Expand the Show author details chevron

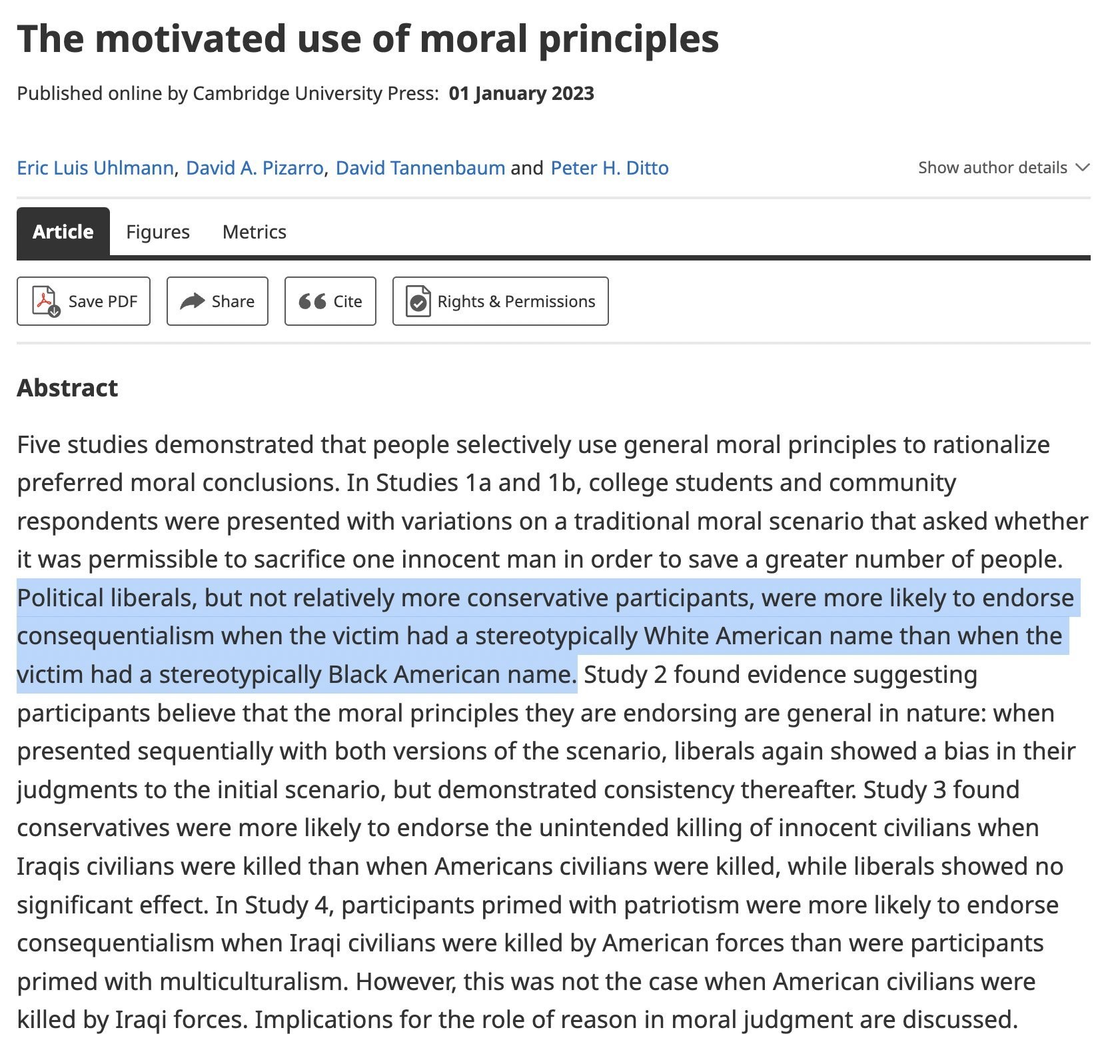1083,167
